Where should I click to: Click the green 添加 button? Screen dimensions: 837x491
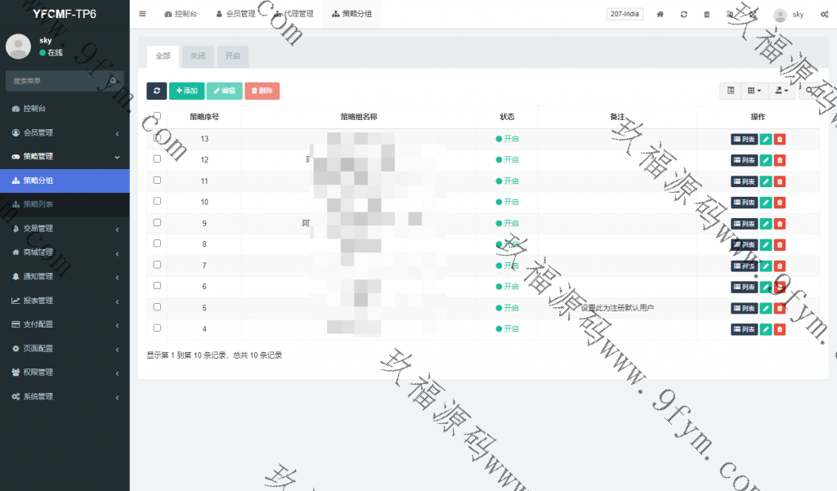click(187, 91)
